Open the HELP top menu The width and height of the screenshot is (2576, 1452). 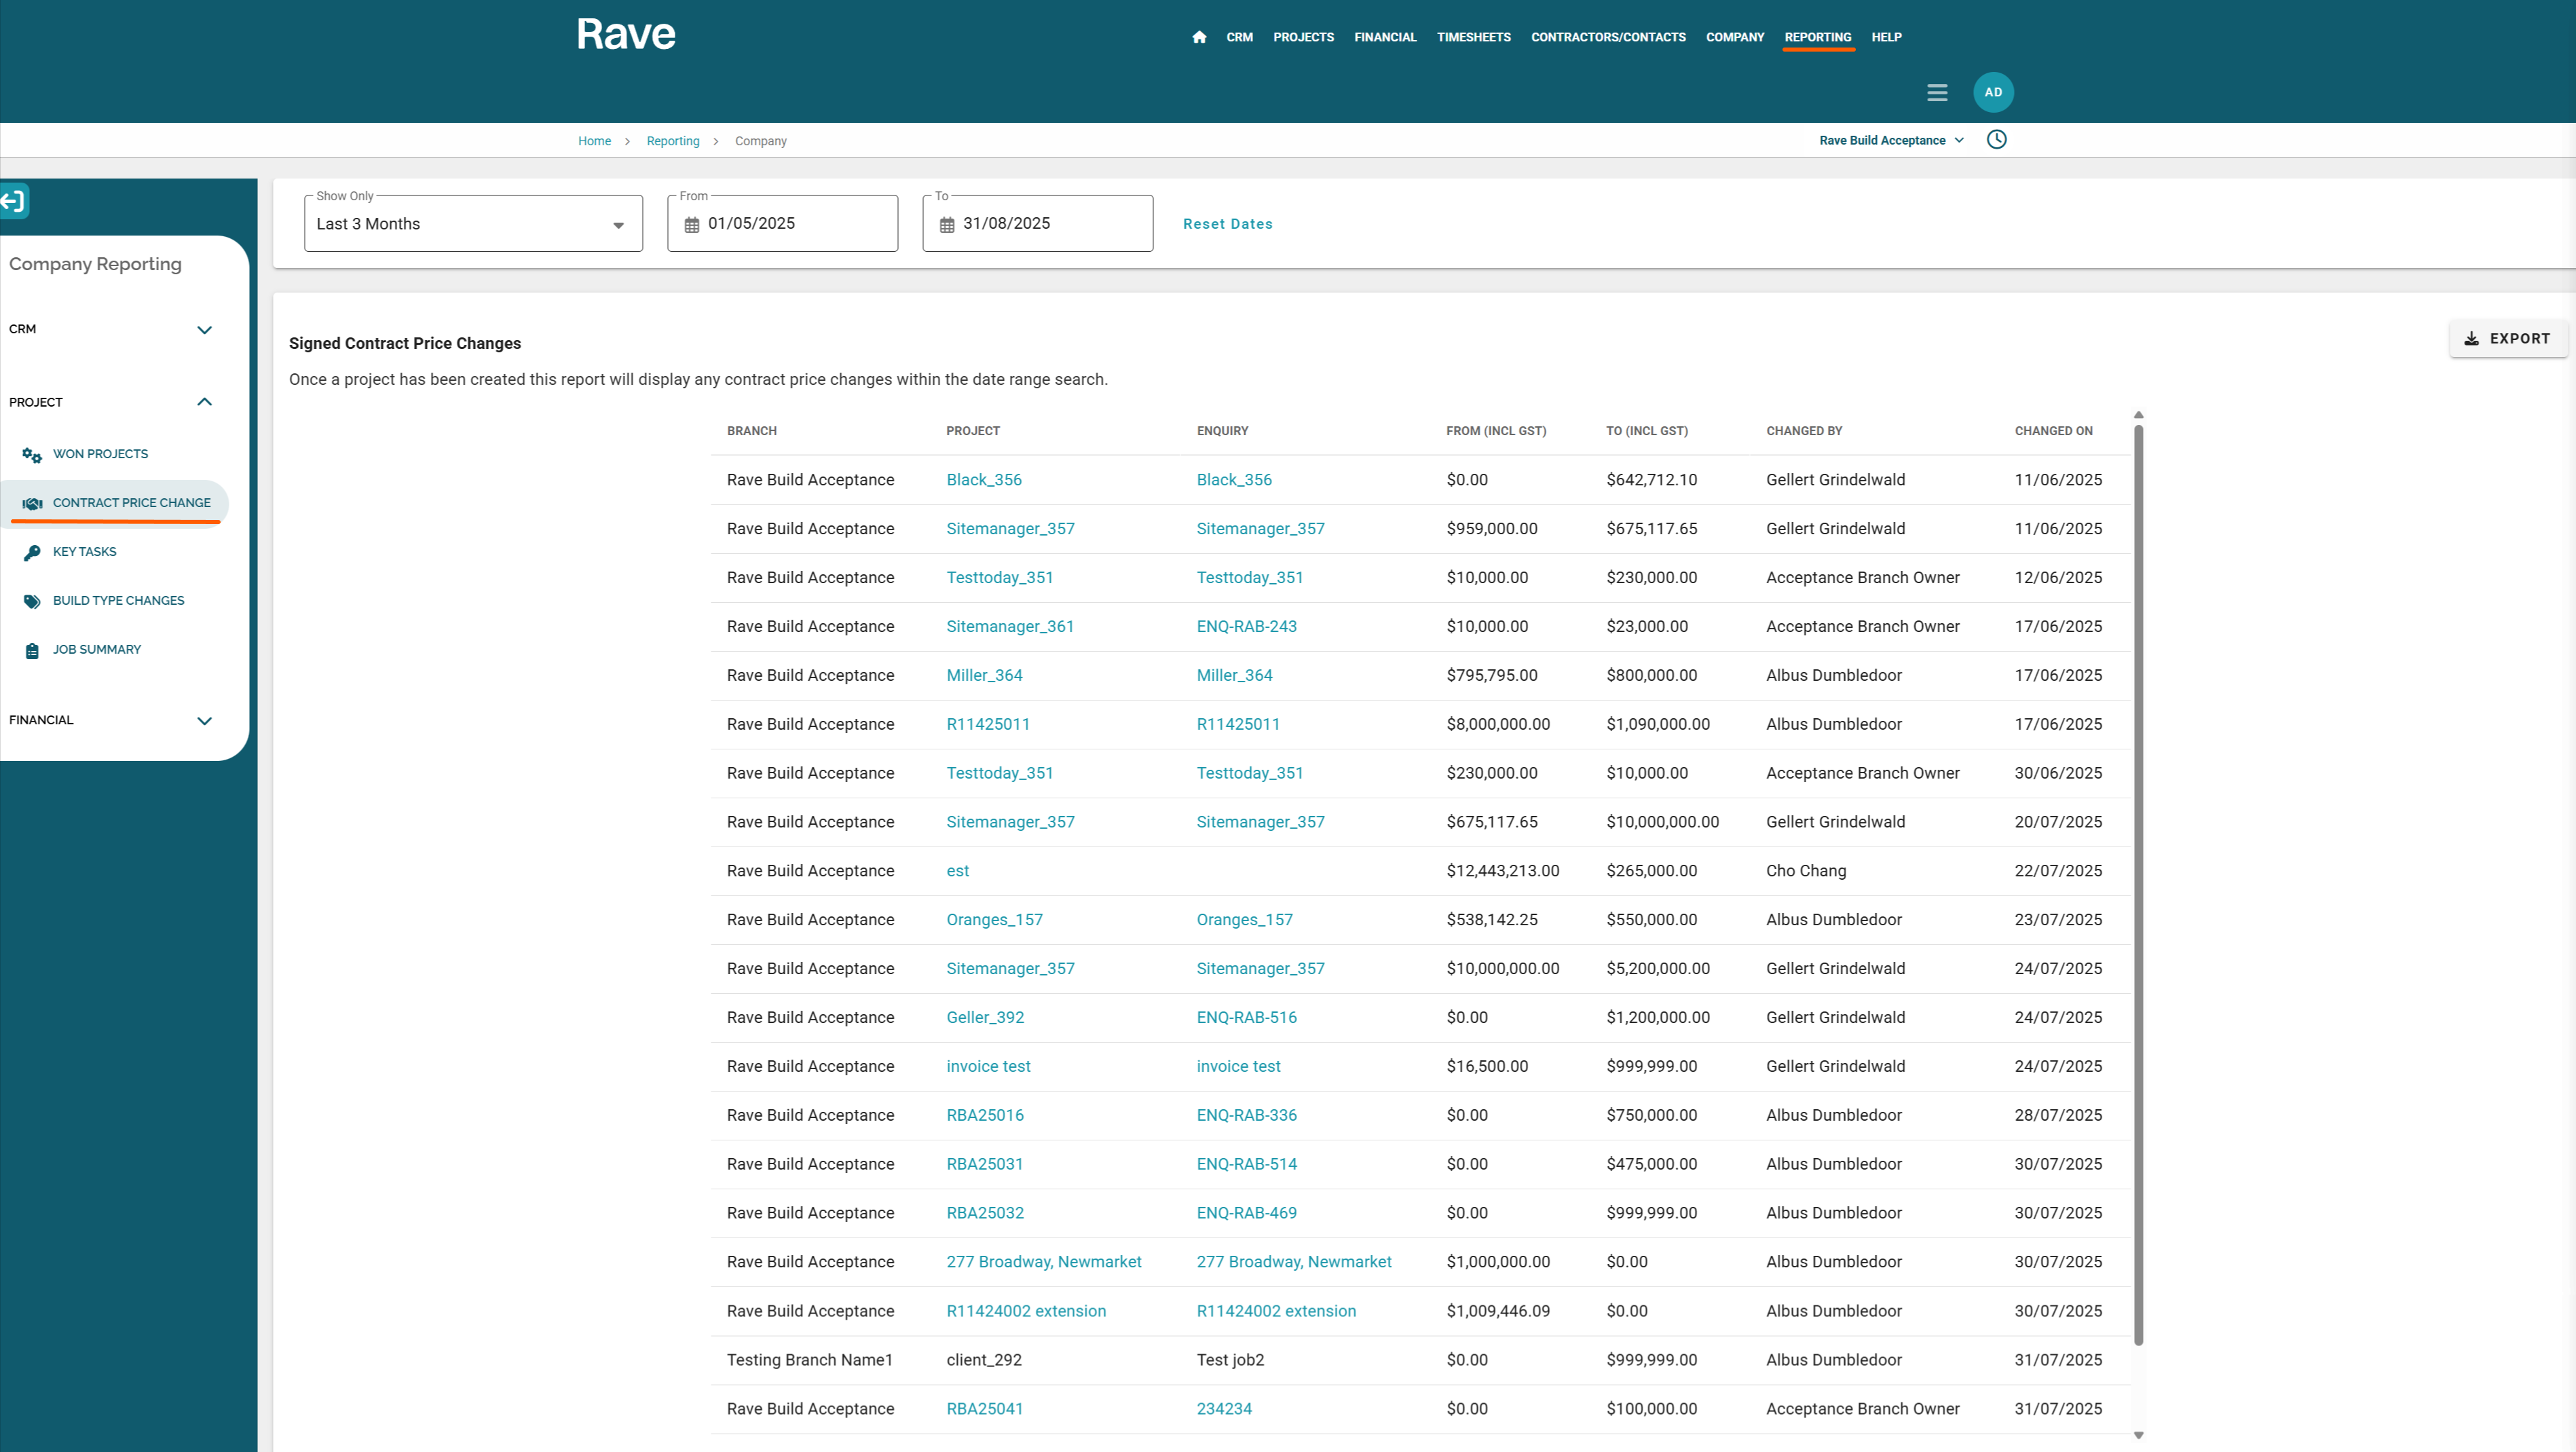coord(1886,37)
